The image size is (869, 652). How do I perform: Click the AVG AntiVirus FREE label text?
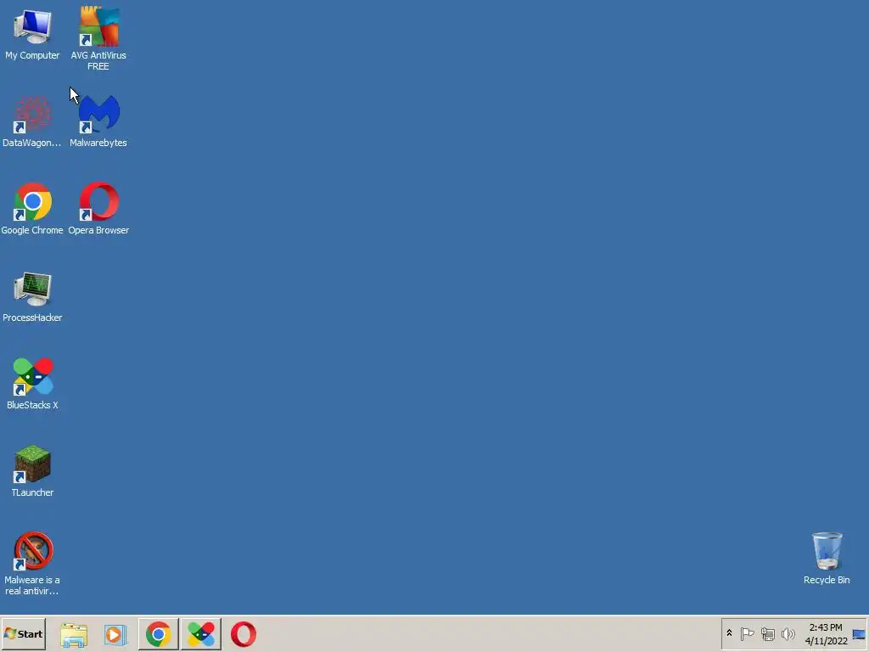[x=98, y=61]
